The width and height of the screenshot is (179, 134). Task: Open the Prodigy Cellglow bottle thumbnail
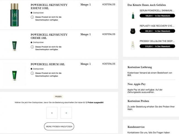[133, 45]
